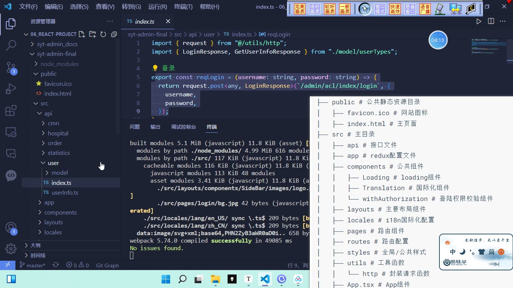Refresh the Explorer file tree
The height and width of the screenshot is (288, 513).
click(x=103, y=34)
